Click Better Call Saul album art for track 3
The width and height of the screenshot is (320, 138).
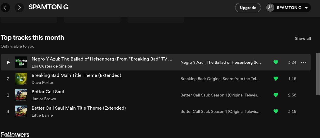click(x=21, y=95)
